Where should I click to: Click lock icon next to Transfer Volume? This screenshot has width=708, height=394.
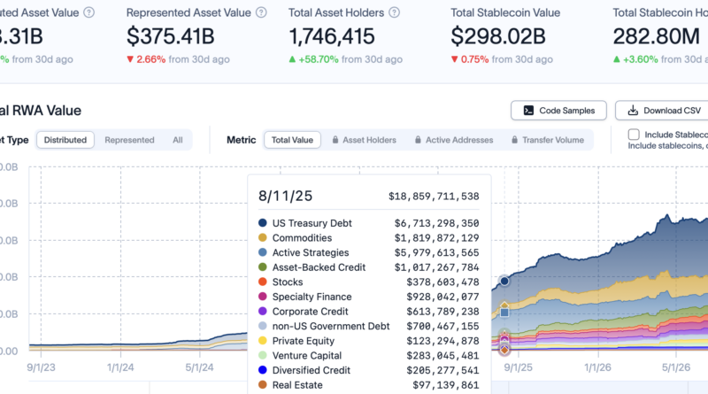pos(514,140)
